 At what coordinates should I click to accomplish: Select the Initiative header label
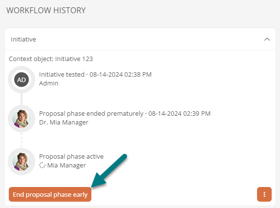coord(23,39)
